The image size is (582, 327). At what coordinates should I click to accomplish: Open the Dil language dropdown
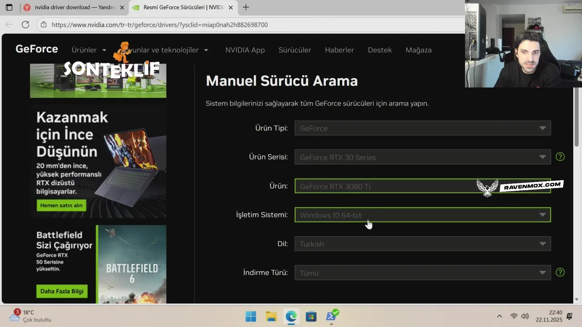click(x=422, y=244)
